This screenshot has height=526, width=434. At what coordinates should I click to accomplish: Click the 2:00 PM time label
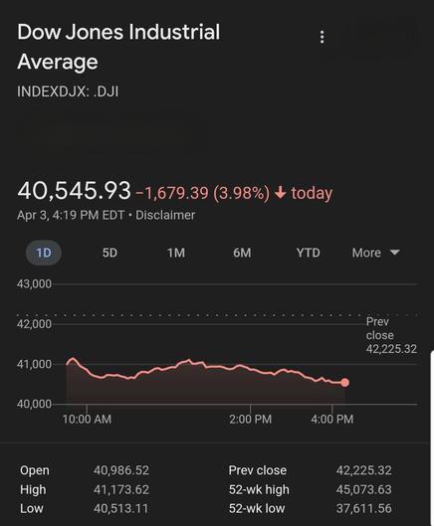[250, 419]
